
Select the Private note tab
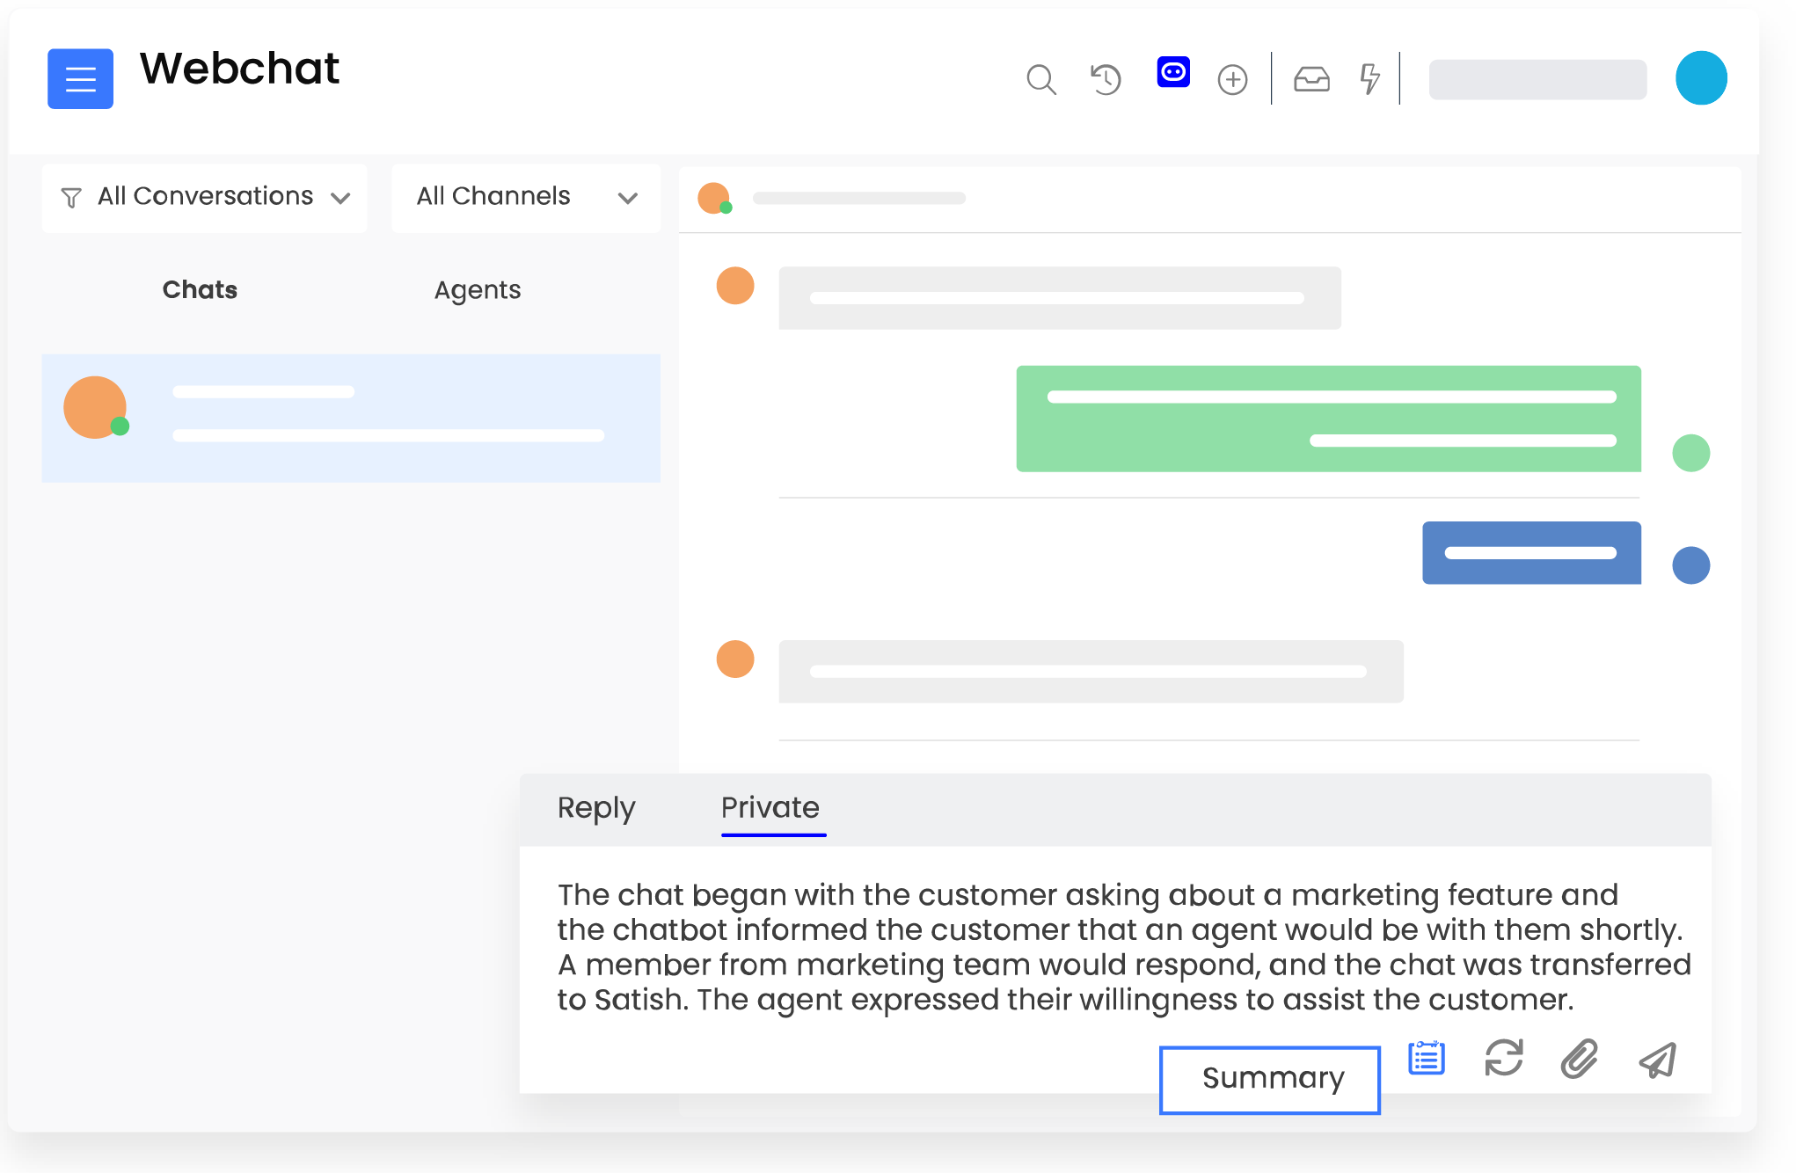click(770, 807)
